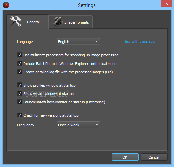Viewport: 174px width, 167px height.
Task: Click the Language label text
Action: (25, 42)
